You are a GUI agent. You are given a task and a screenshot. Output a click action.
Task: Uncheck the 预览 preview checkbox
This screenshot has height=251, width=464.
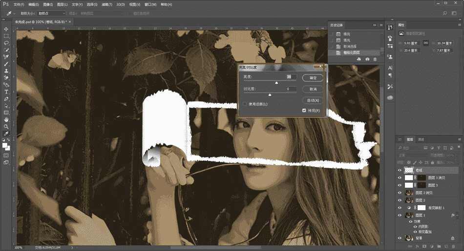(304, 111)
